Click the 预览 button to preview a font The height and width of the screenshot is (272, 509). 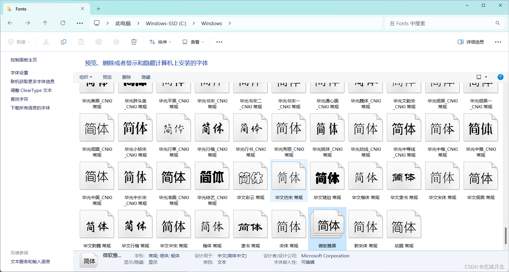[x=107, y=77]
